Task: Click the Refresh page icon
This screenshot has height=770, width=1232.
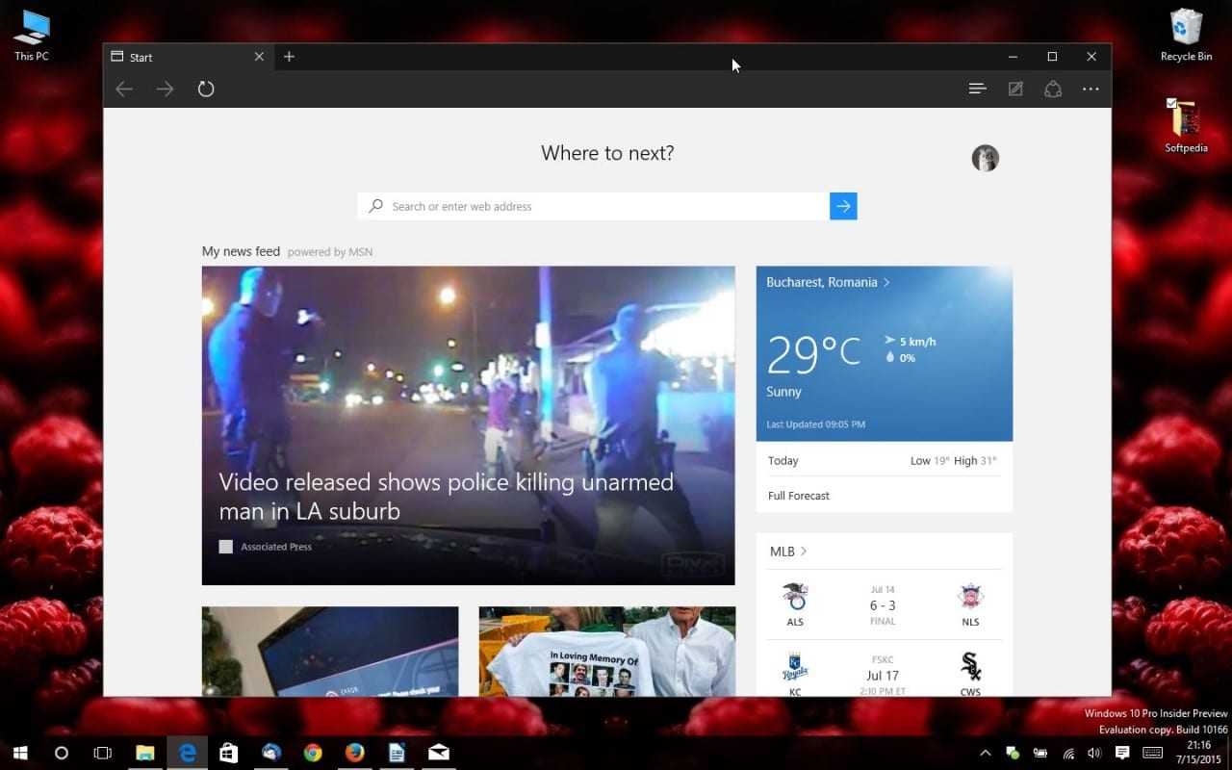Action: (x=206, y=89)
